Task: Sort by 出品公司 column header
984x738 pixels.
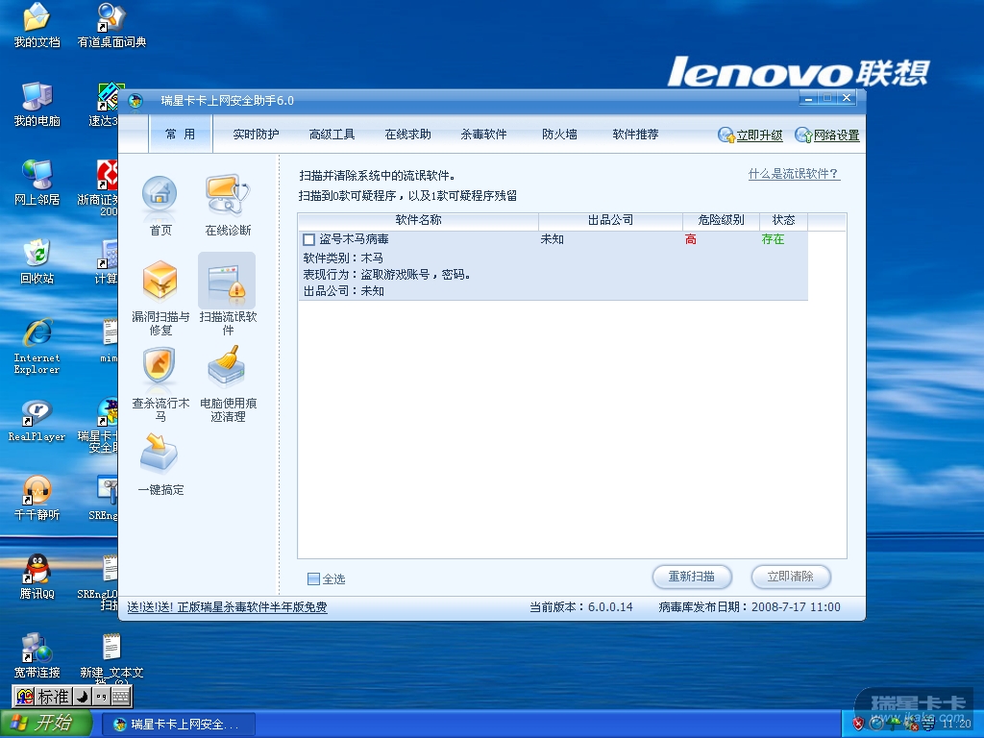Action: tap(610, 220)
